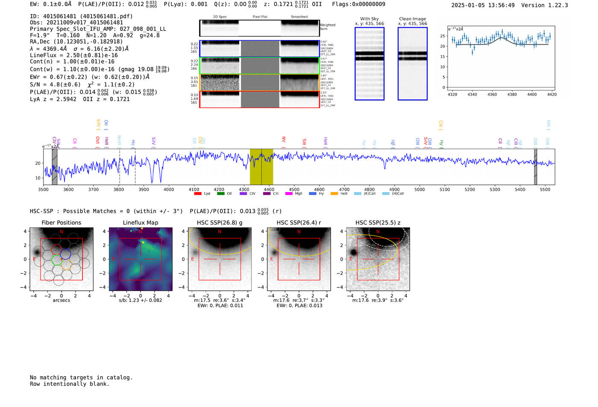This screenshot has height=407, width=598.
Task: Click the orange HeII legend swatch
Action: click(x=334, y=193)
